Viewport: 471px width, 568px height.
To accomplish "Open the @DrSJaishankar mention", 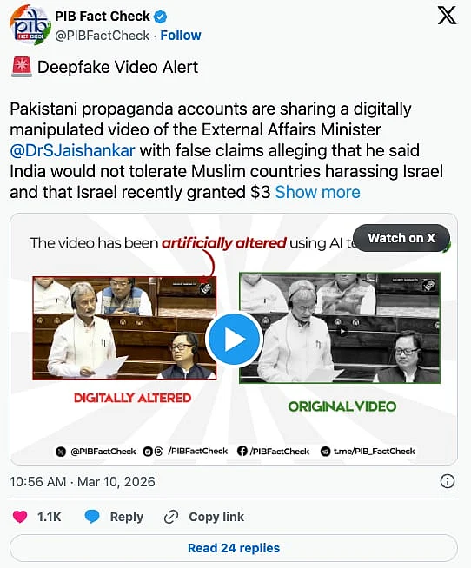I will (x=72, y=151).
